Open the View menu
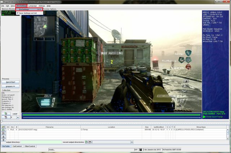This screenshot has width=231, height=153. pyautogui.click(x=13, y=6)
